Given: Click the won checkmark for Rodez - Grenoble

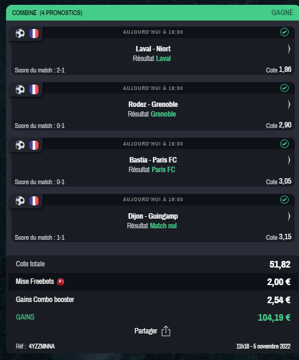Looking at the screenshot, I should (285, 88).
